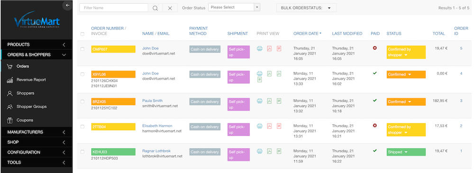This screenshot has height=173, width=474.
Task: Sort by the PAYMENT METHOD column header
Action: [198, 31]
